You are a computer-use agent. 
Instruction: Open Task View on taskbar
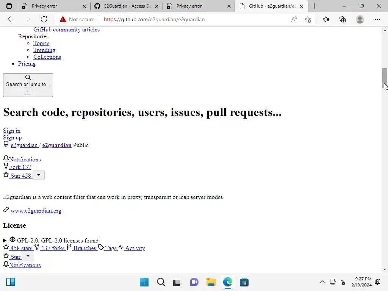(x=177, y=282)
